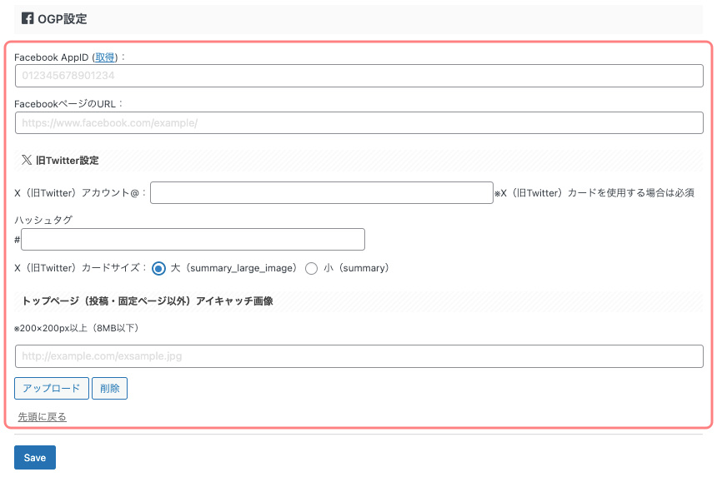Viewport: 717px width, 482px height.
Task: Click the FacebookページのURL input field
Action: 358,122
